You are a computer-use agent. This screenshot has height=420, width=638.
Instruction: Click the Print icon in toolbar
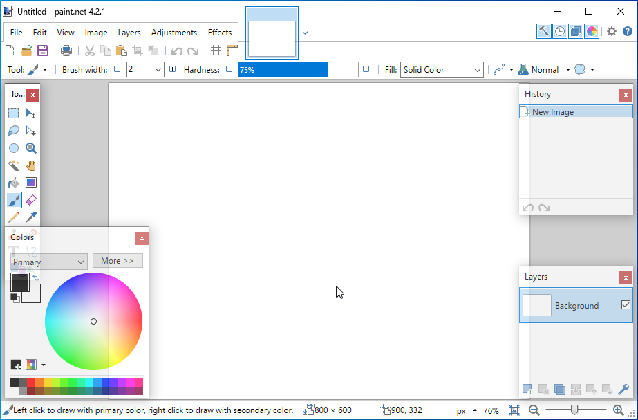(x=66, y=51)
